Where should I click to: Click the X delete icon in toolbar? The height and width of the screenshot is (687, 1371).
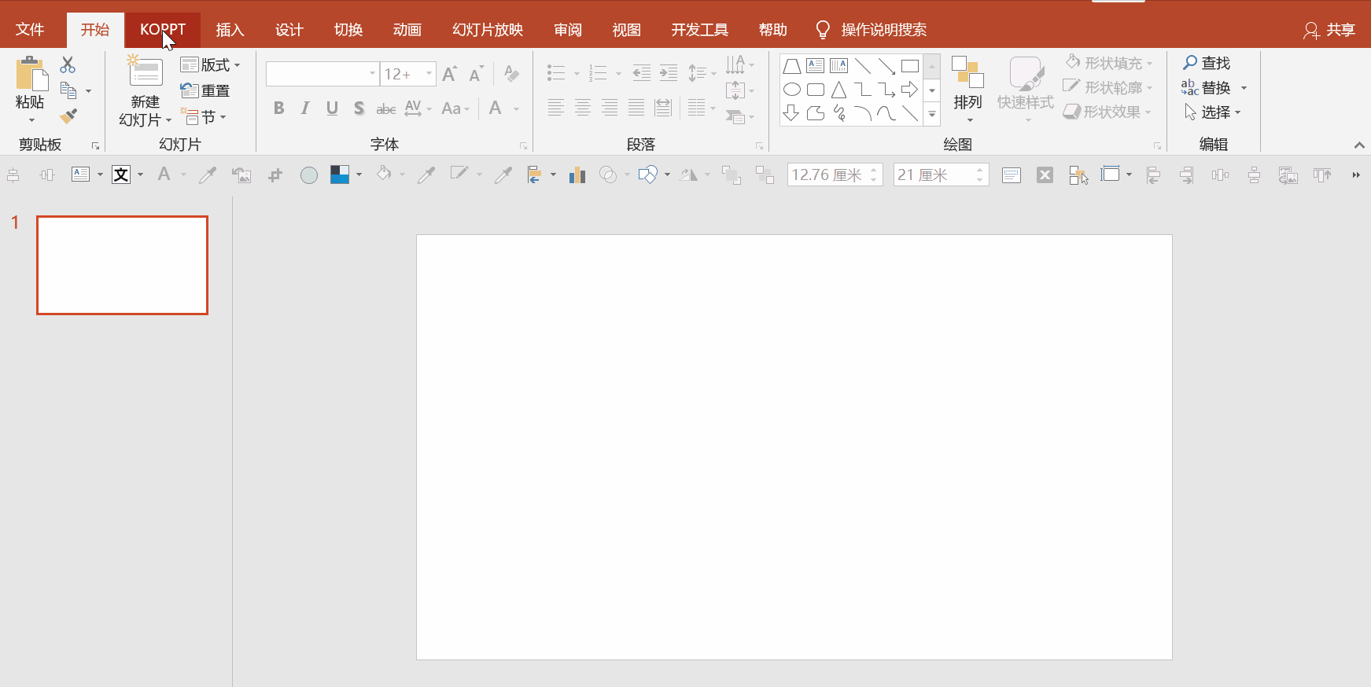tap(1045, 175)
